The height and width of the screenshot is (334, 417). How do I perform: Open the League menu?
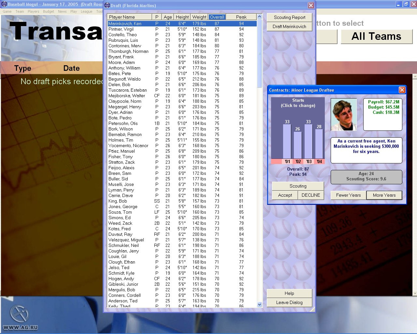(x=86, y=11)
